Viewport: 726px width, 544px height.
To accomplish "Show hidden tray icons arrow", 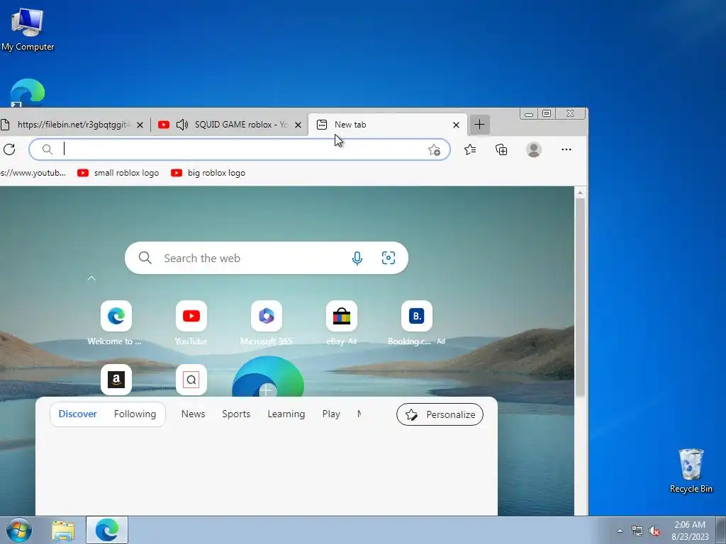I will point(620,531).
